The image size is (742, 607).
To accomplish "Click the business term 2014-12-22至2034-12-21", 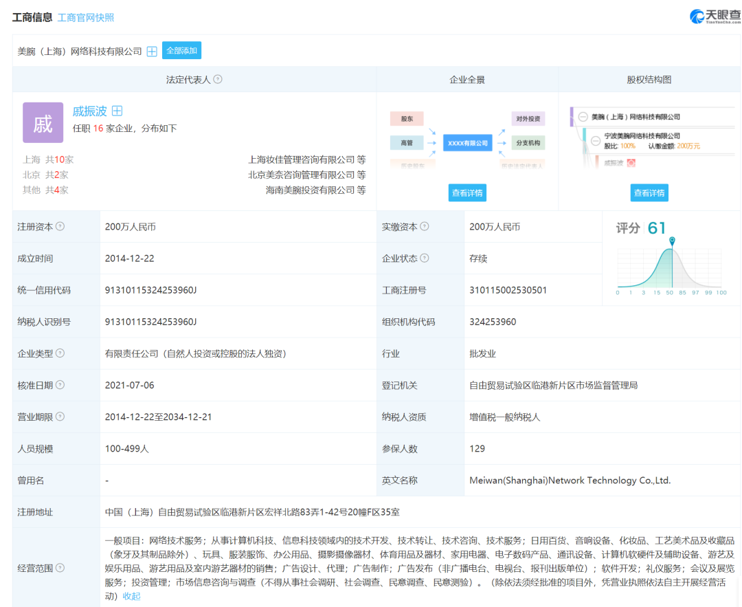I will click(158, 417).
